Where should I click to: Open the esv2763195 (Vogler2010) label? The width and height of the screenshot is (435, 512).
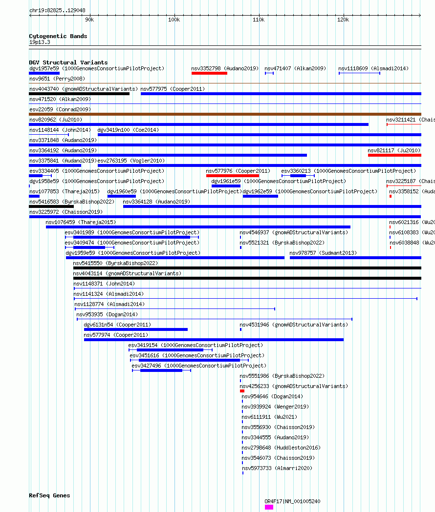(131, 161)
